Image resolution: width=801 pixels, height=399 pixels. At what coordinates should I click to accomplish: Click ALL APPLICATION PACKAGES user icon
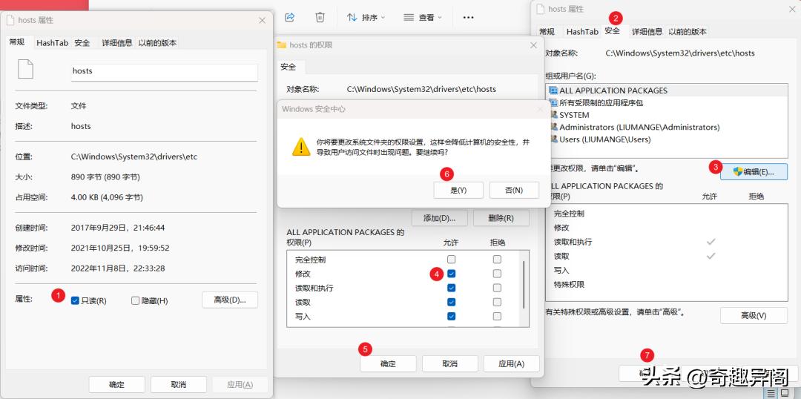tap(553, 90)
